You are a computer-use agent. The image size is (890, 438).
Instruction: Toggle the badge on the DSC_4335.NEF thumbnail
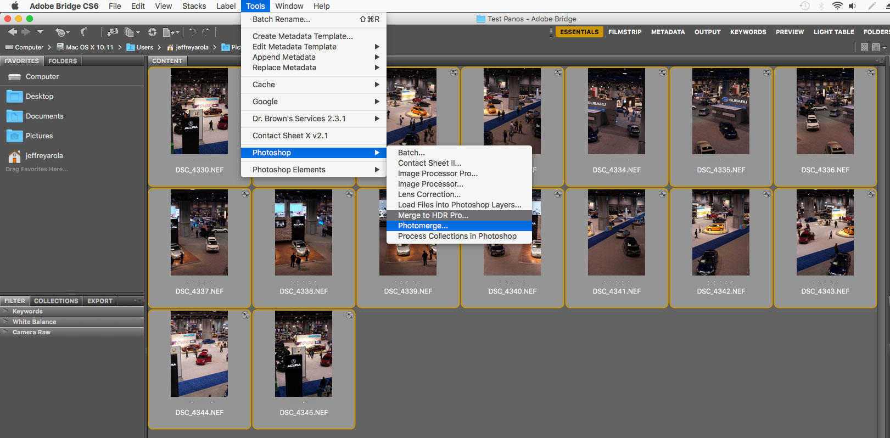[767, 72]
